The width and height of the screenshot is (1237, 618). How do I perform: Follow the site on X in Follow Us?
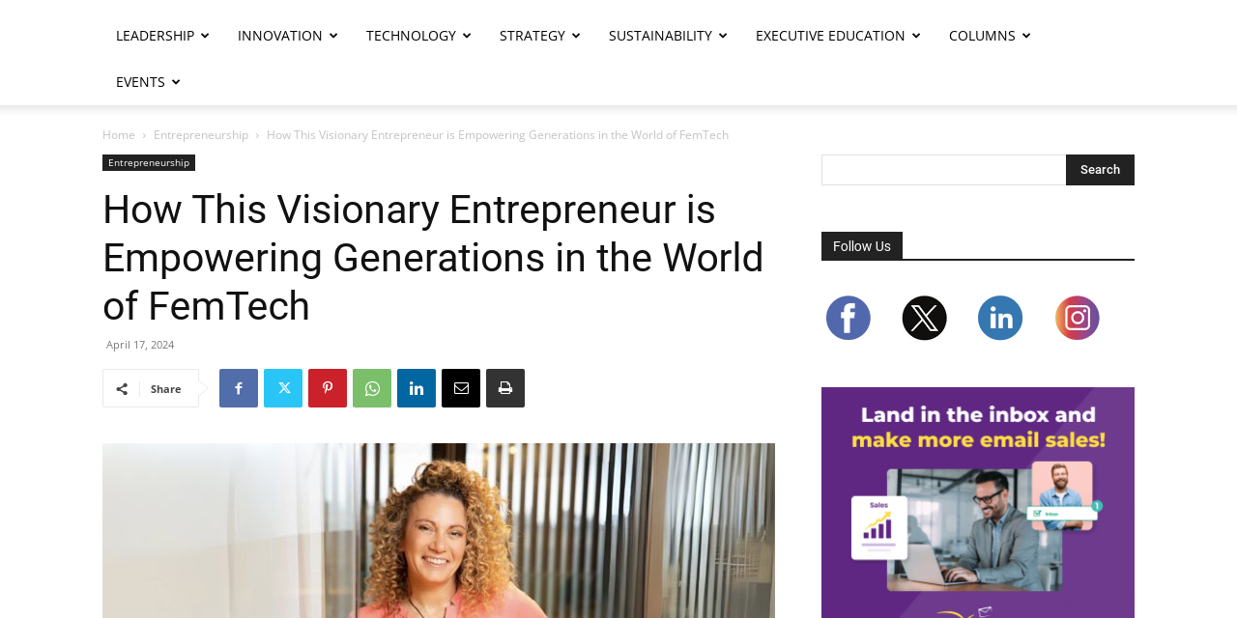[x=925, y=317]
